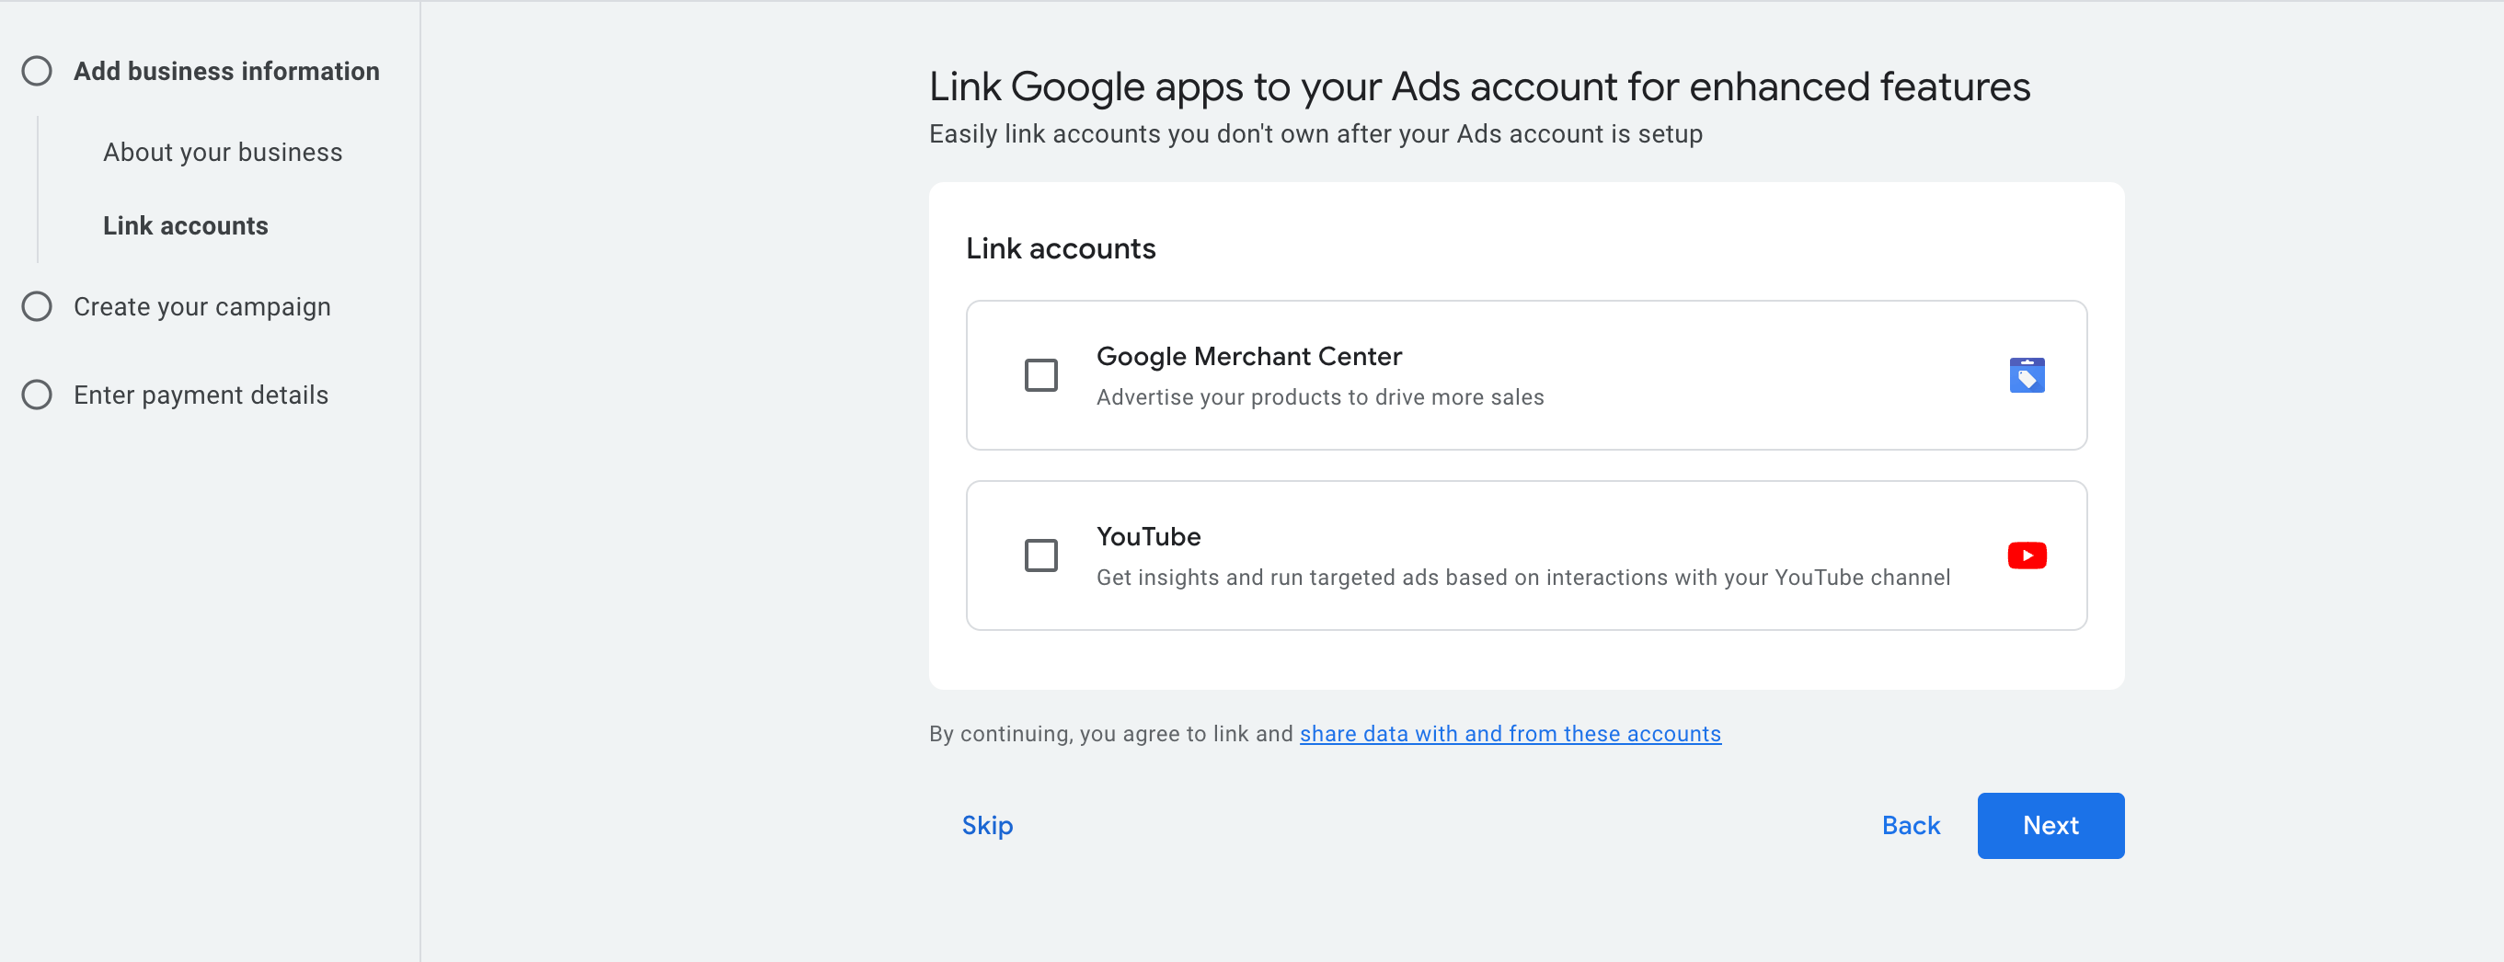Select Link accounts step in sidebar
Image resolution: width=2504 pixels, height=962 pixels.
(x=185, y=225)
